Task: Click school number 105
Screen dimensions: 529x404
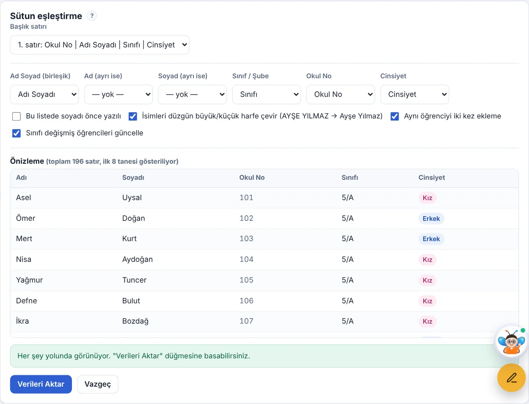Action: click(246, 280)
